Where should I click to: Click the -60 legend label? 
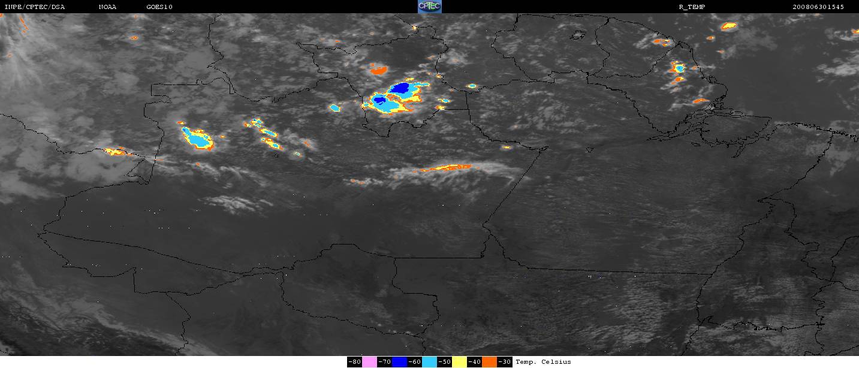415,362
